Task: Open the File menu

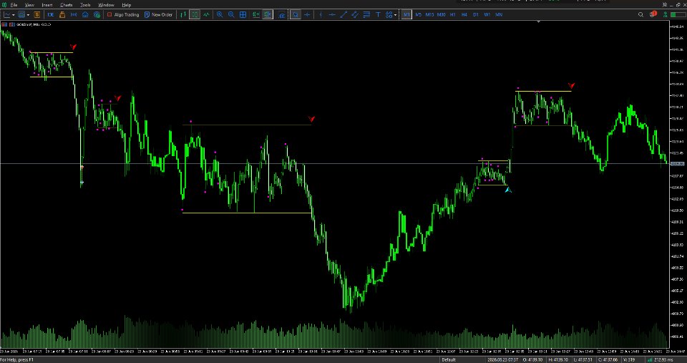Action: pyautogui.click(x=14, y=5)
